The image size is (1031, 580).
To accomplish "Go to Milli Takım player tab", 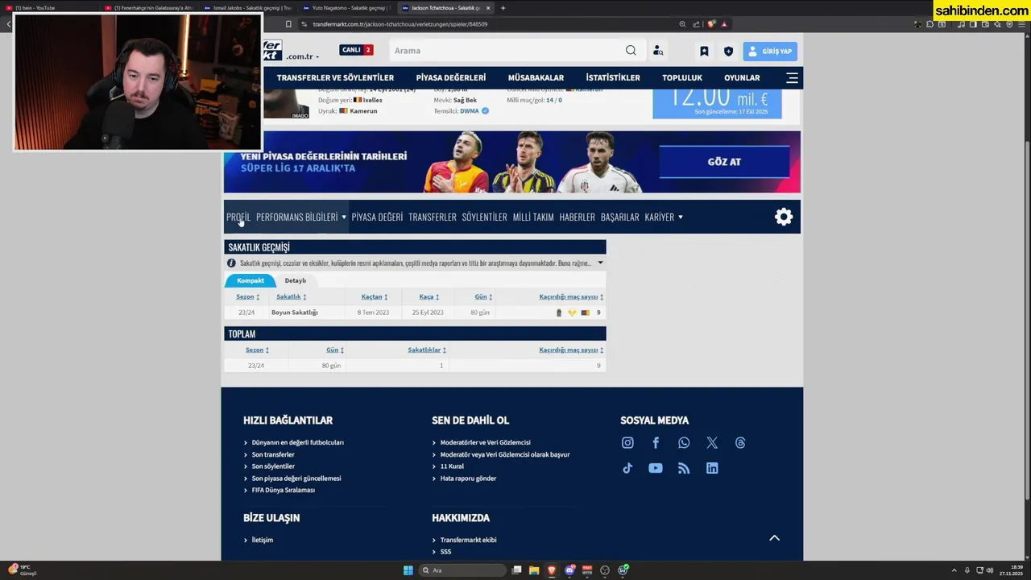I will 533,217.
